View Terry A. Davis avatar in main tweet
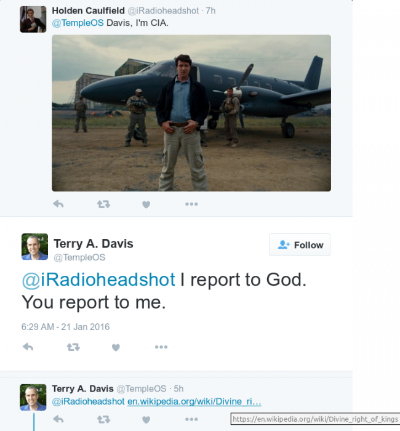The height and width of the screenshot is (431, 400). [34, 246]
